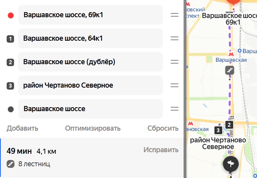
Task: Click drag handle for Варшавское шоссе, 69к1
Action: coord(175,15)
